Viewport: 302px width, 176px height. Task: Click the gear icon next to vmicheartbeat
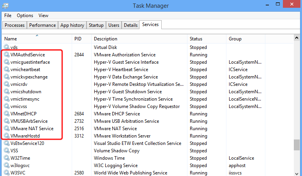6,70
